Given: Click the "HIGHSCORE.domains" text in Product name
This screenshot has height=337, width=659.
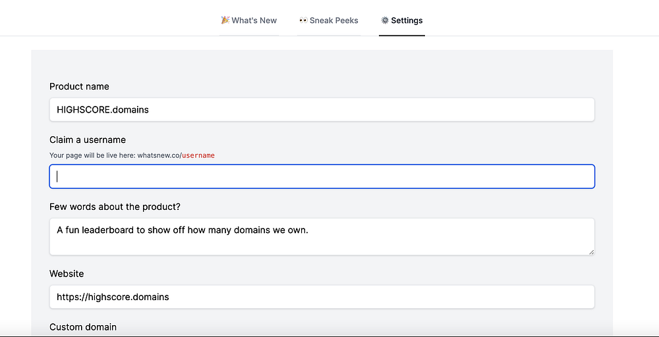Looking at the screenshot, I should coord(103,110).
